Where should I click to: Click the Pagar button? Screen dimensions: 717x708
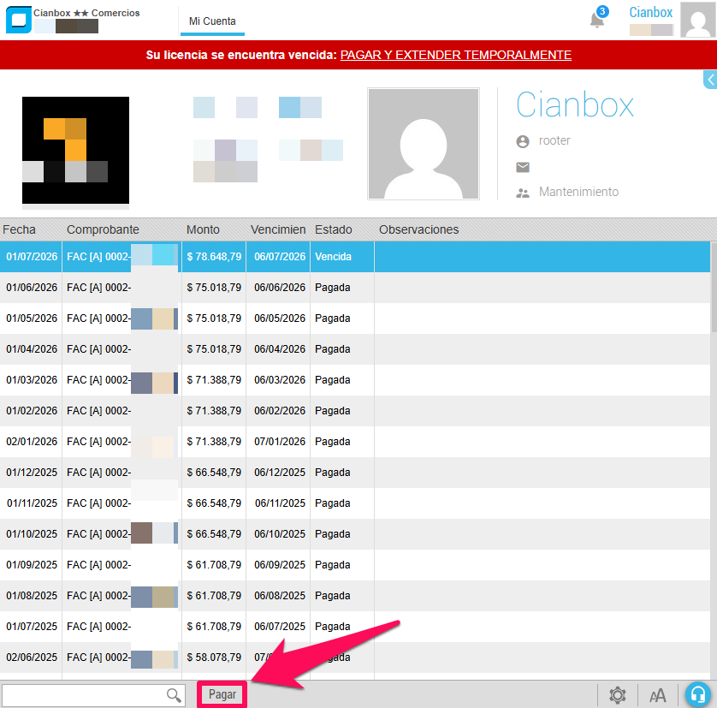point(222,694)
